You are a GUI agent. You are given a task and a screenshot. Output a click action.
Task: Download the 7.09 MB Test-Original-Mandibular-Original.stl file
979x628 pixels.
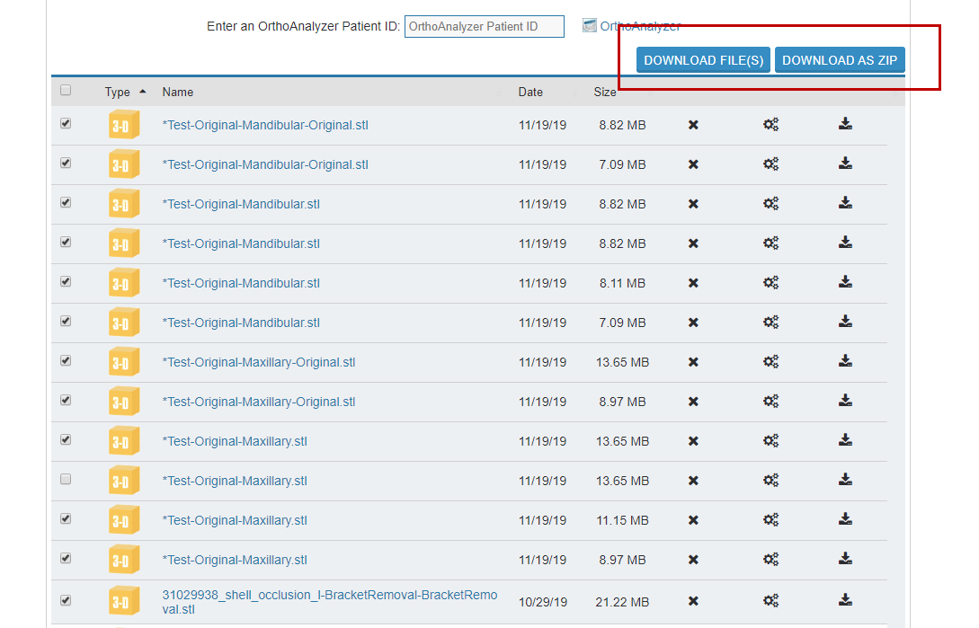click(845, 163)
